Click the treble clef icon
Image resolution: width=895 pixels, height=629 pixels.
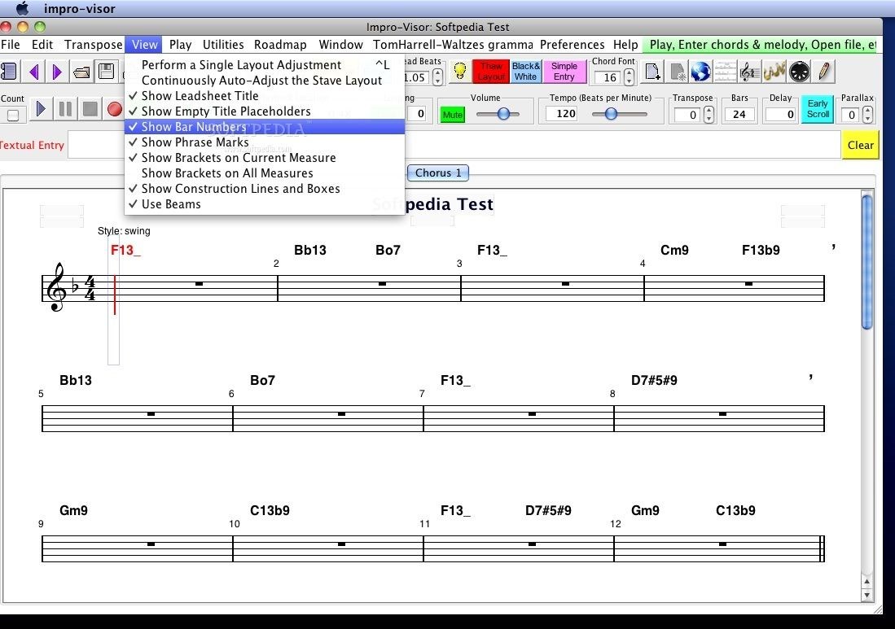point(748,72)
